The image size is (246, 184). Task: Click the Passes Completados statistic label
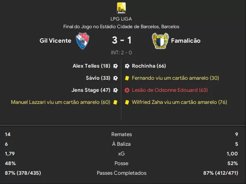tap(121, 173)
